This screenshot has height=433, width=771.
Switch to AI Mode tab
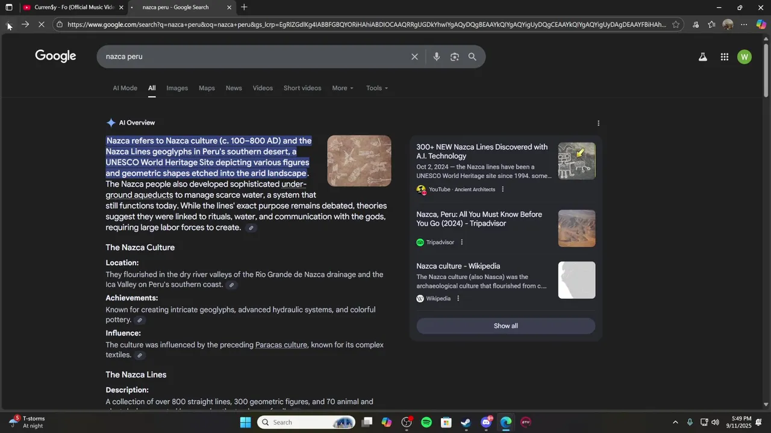(x=125, y=88)
